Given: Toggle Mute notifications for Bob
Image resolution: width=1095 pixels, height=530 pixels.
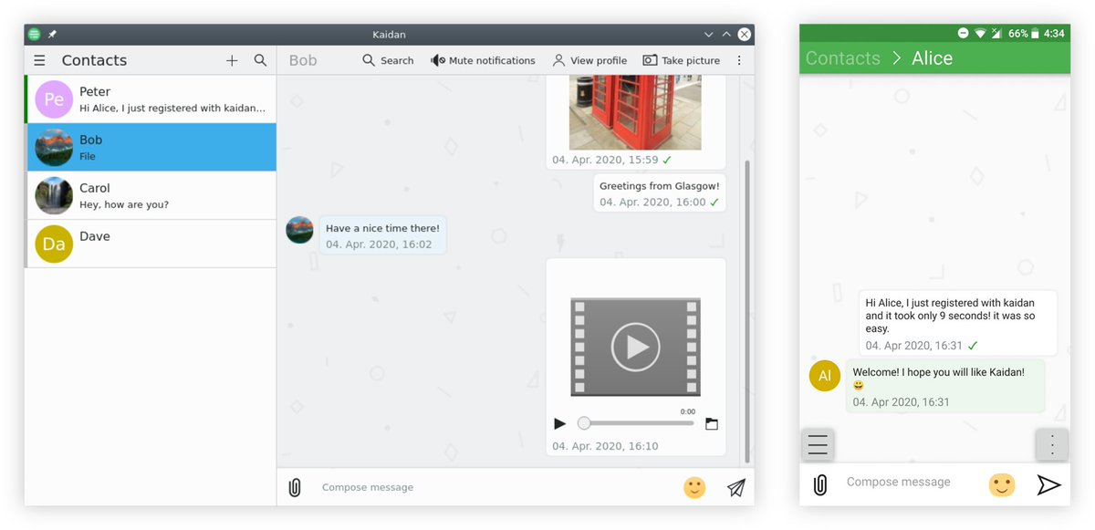Looking at the screenshot, I should tap(483, 60).
